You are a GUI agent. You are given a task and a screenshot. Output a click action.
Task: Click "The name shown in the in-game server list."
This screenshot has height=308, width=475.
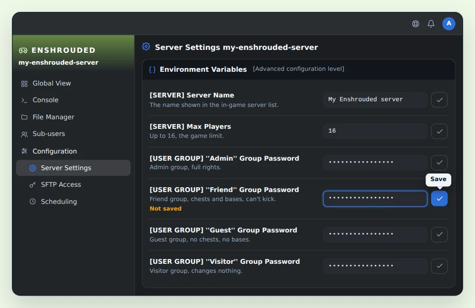point(214,105)
